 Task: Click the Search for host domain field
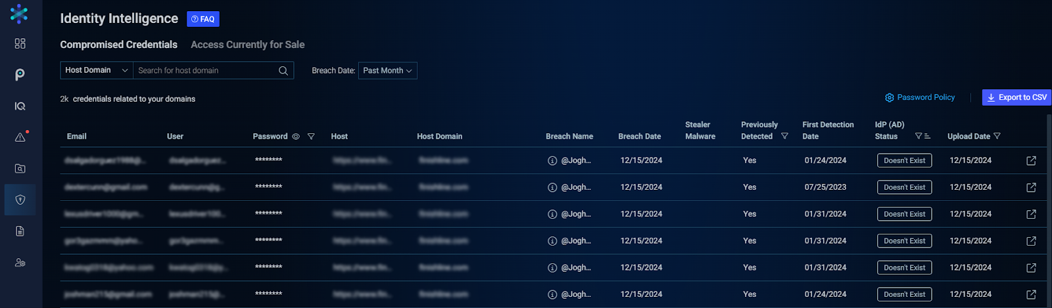coord(205,71)
